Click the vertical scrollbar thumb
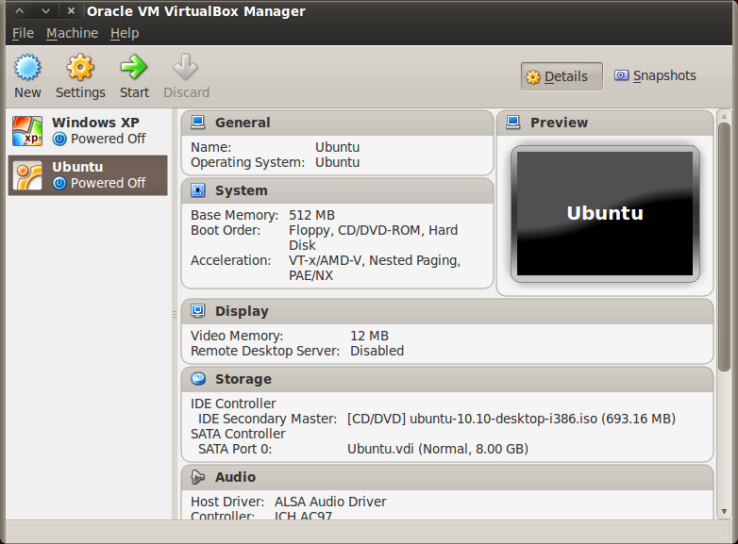The image size is (738, 544). click(x=724, y=246)
